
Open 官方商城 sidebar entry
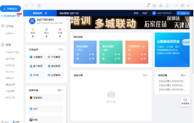pos(10,59)
